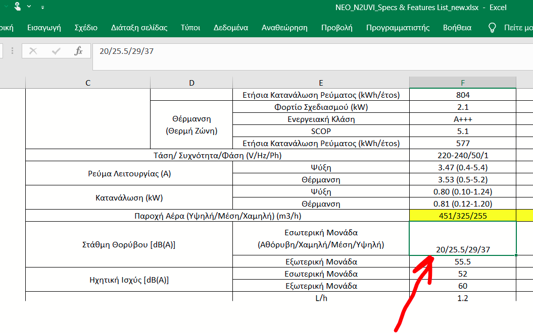Select cell with value 804
Image resolution: width=533 pixels, height=333 pixels.
(x=463, y=95)
